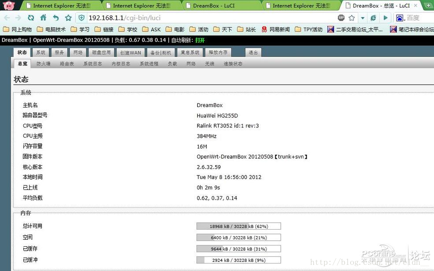Open the 网易新闻 bookmark
The image size is (434, 271).
[x=276, y=30]
